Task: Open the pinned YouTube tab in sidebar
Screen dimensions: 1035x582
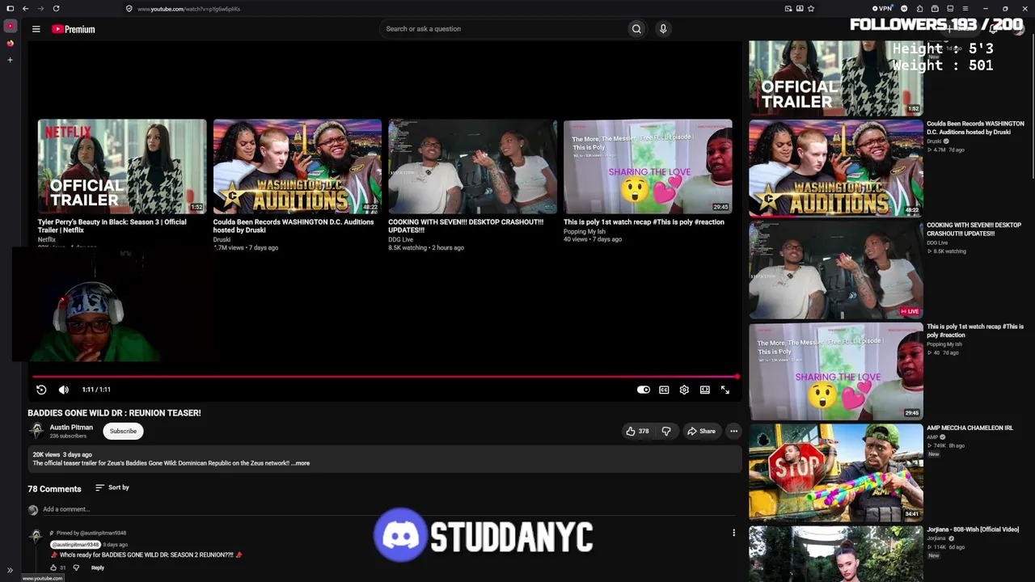Action: [x=11, y=26]
